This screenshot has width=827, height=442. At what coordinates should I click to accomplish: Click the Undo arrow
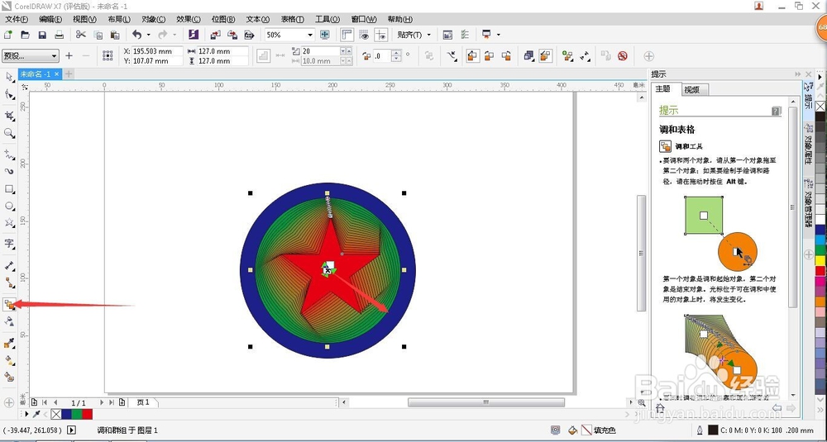pos(136,35)
